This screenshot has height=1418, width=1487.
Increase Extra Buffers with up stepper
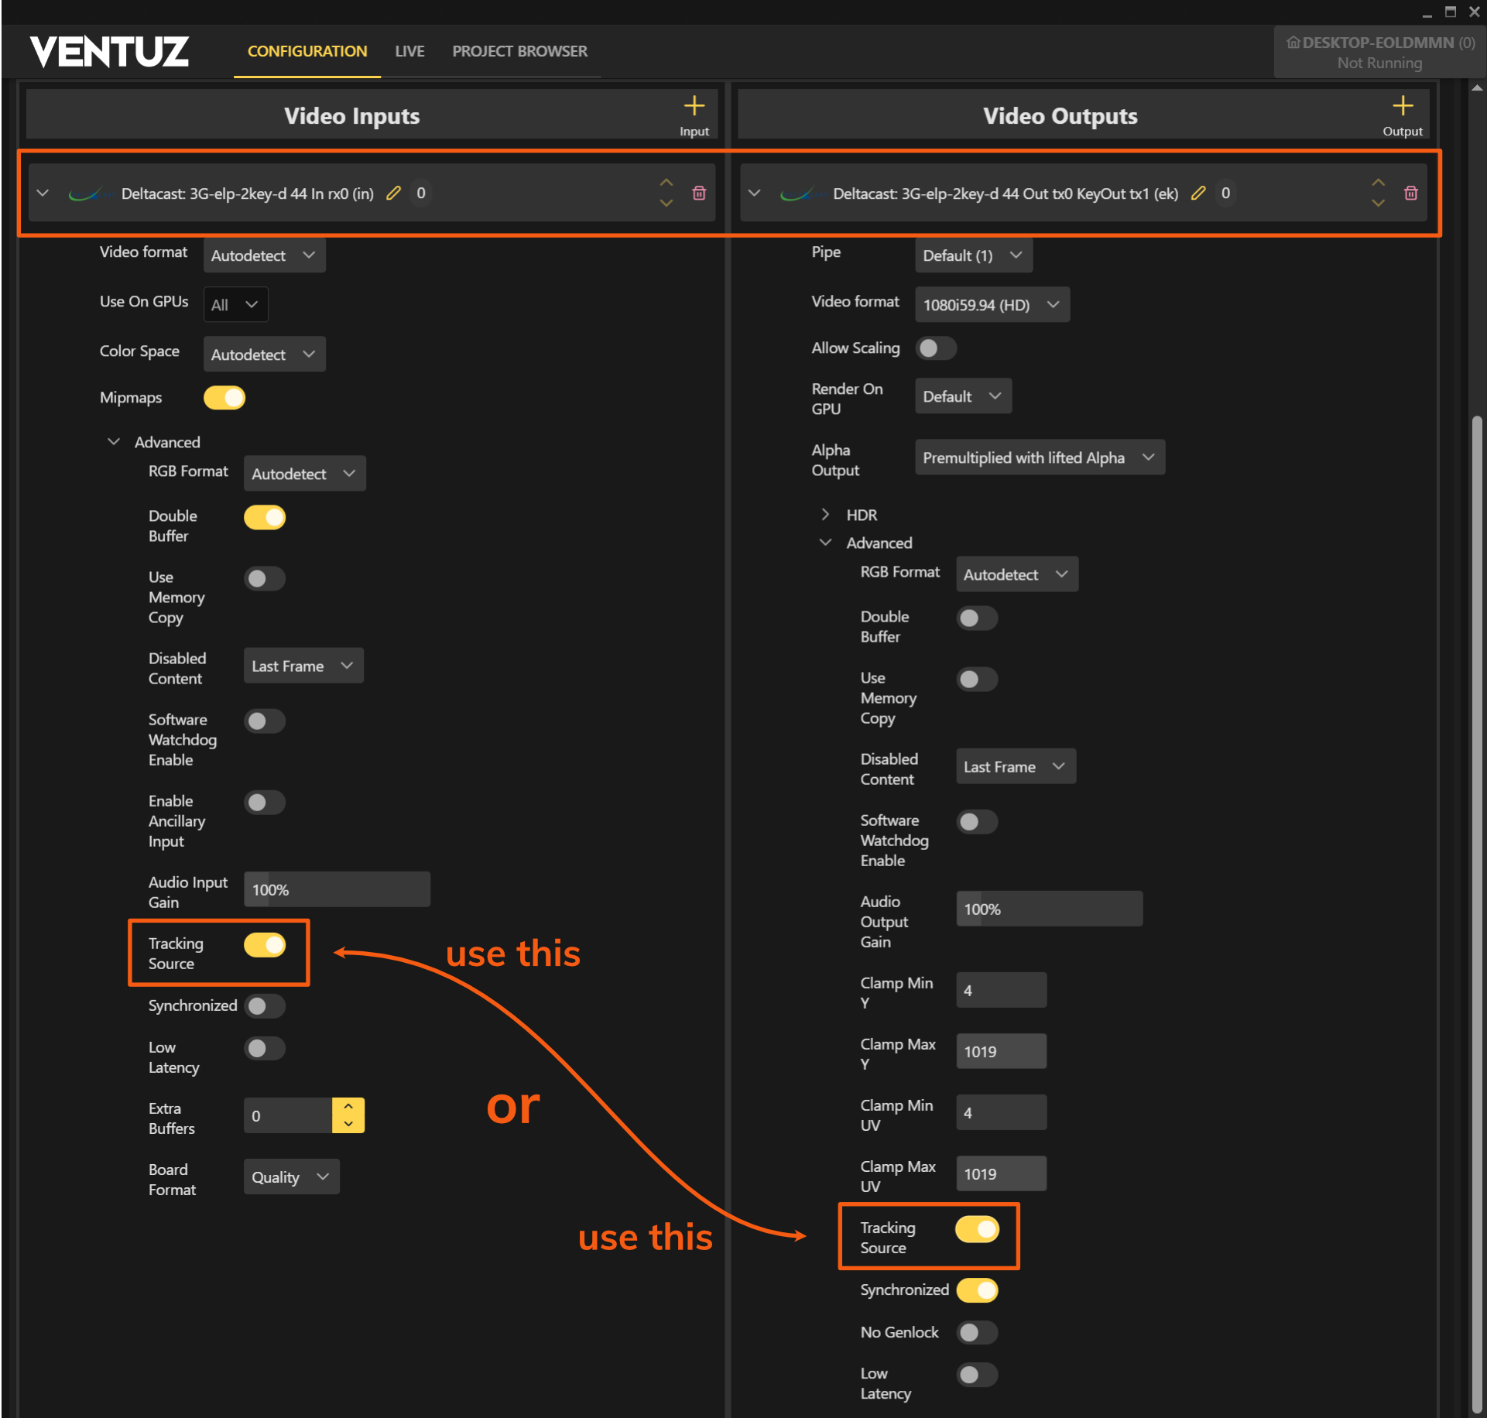tap(348, 1107)
